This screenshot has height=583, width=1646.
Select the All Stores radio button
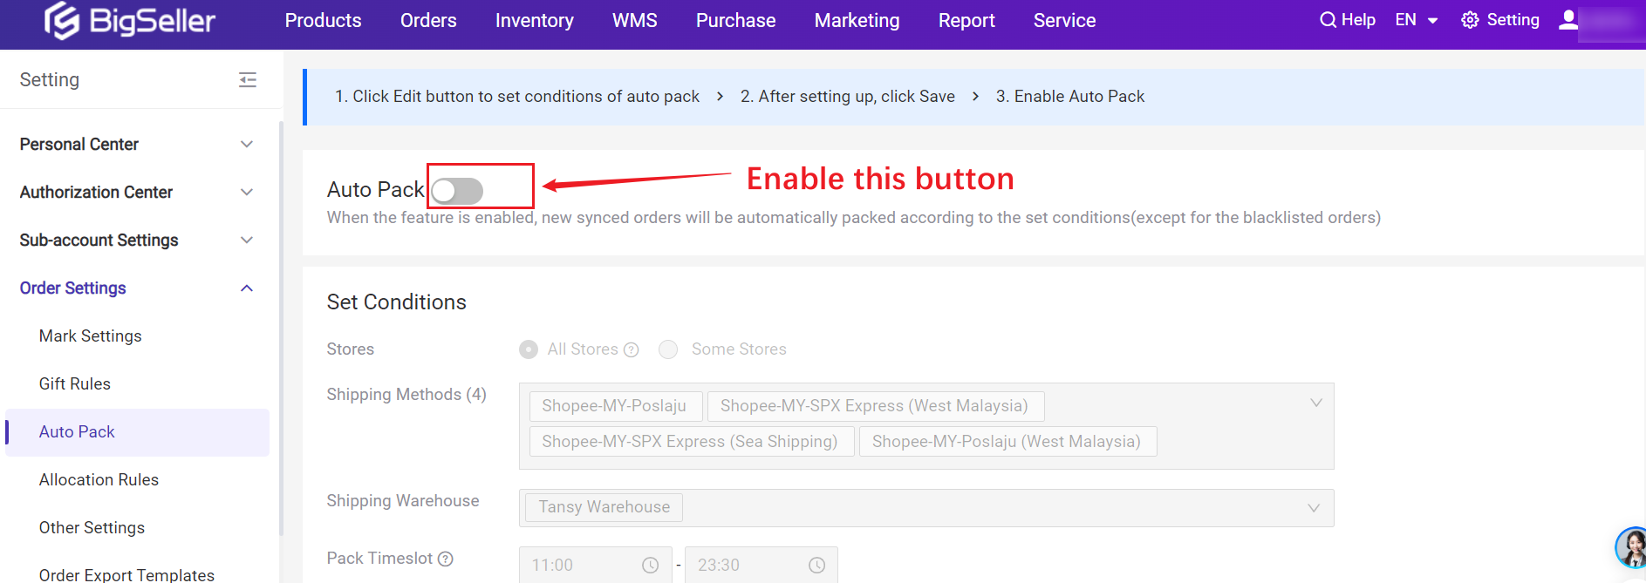tap(529, 349)
